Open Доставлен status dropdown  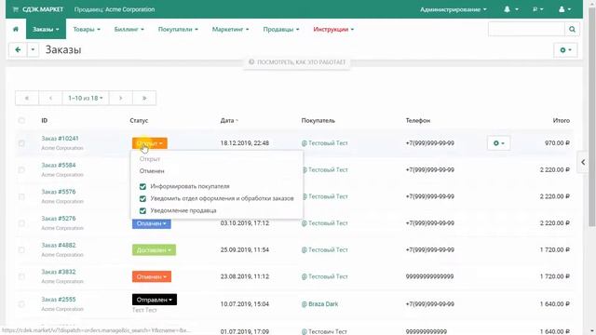[154, 250]
